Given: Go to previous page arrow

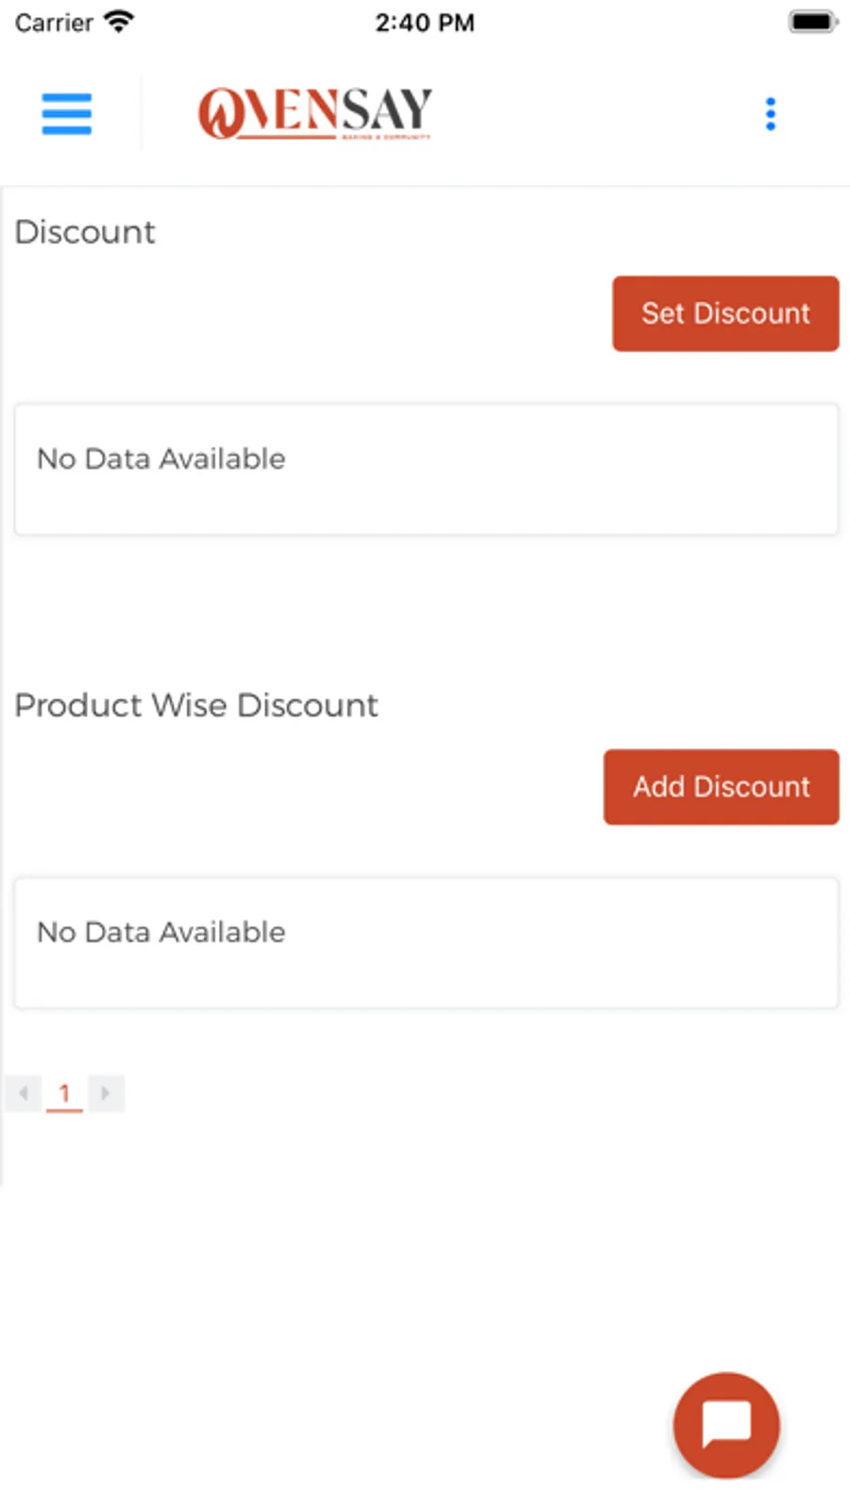Looking at the screenshot, I should pos(24,1093).
